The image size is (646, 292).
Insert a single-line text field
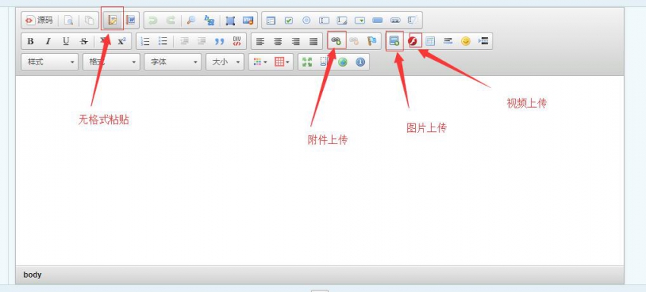pos(325,20)
